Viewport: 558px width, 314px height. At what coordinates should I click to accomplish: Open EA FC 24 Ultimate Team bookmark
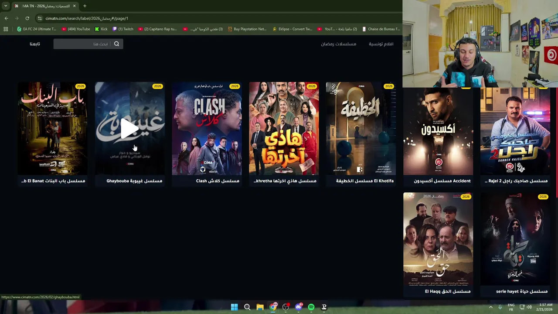(37, 29)
